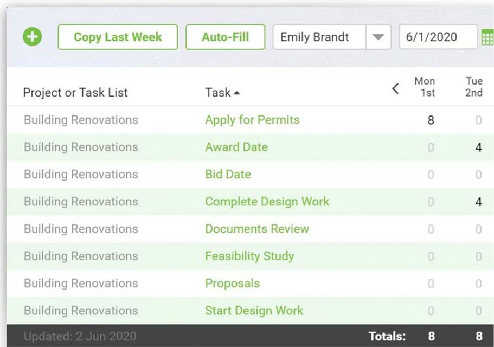
Task: Click the 6/1/2020 date field
Action: pos(438,37)
